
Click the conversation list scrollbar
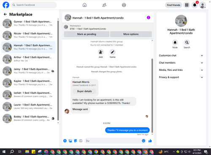coord(58,71)
